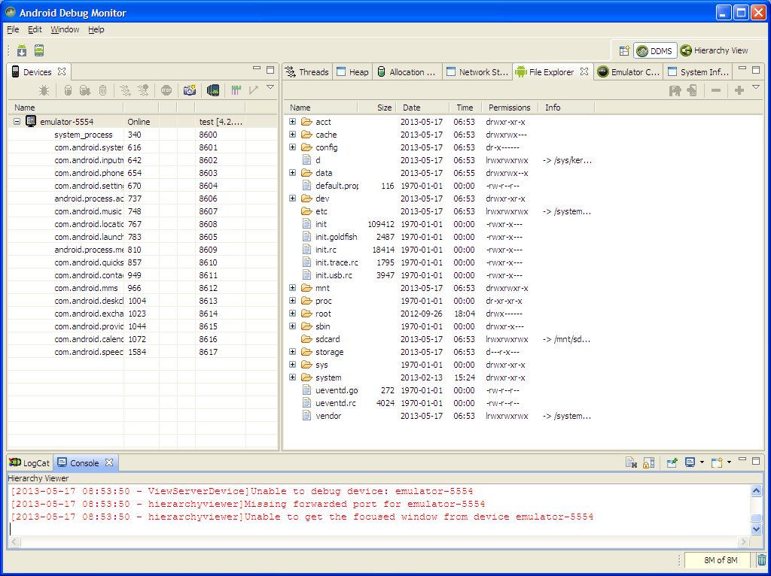
Task: Select the system_process row
Action: (x=142, y=134)
